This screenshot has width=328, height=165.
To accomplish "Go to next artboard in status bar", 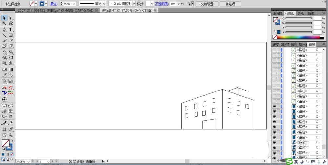I will pos(53,161).
